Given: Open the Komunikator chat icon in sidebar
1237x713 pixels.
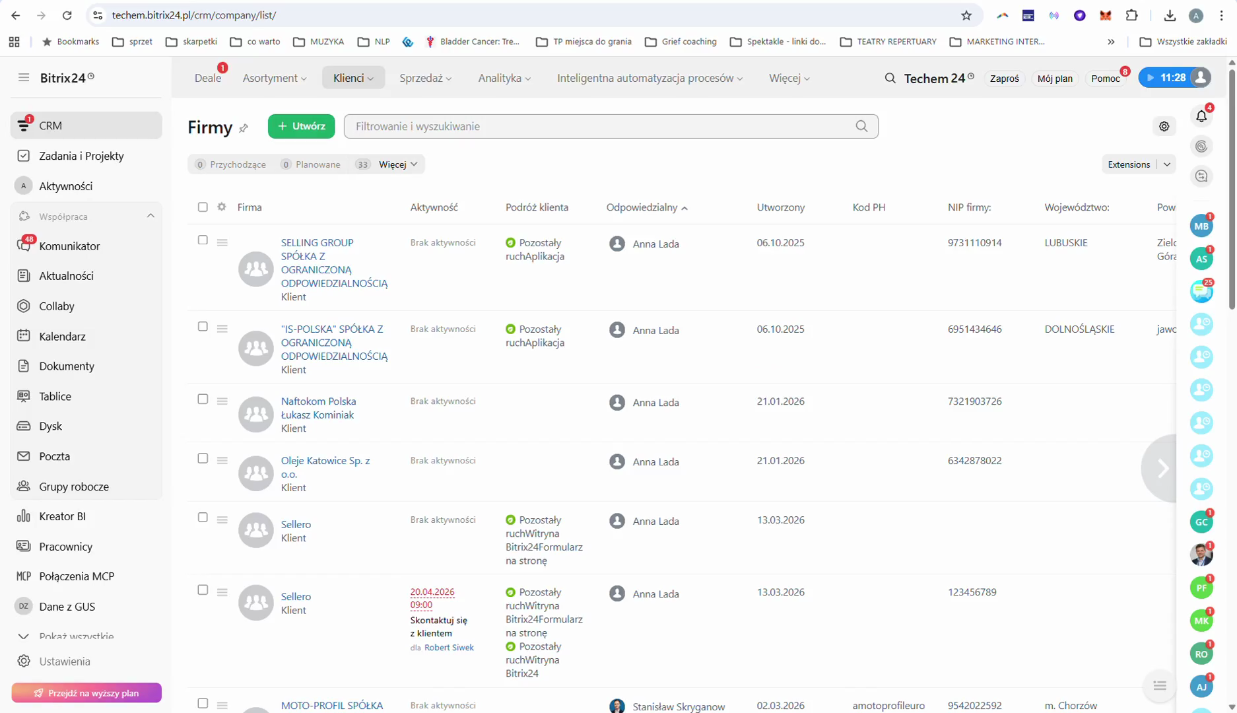Looking at the screenshot, I should tap(24, 246).
